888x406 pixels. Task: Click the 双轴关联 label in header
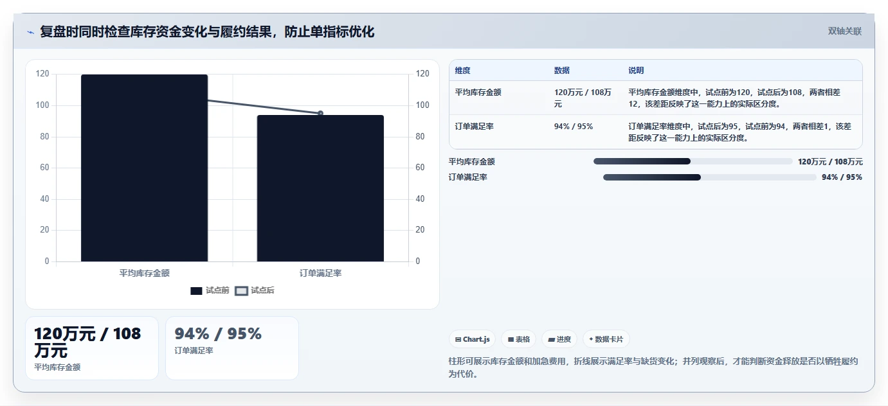pyautogui.click(x=844, y=31)
